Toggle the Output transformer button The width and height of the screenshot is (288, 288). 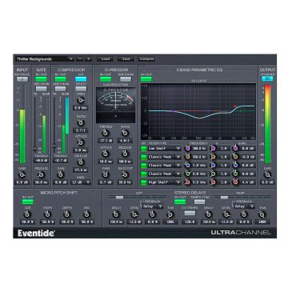click(x=267, y=78)
